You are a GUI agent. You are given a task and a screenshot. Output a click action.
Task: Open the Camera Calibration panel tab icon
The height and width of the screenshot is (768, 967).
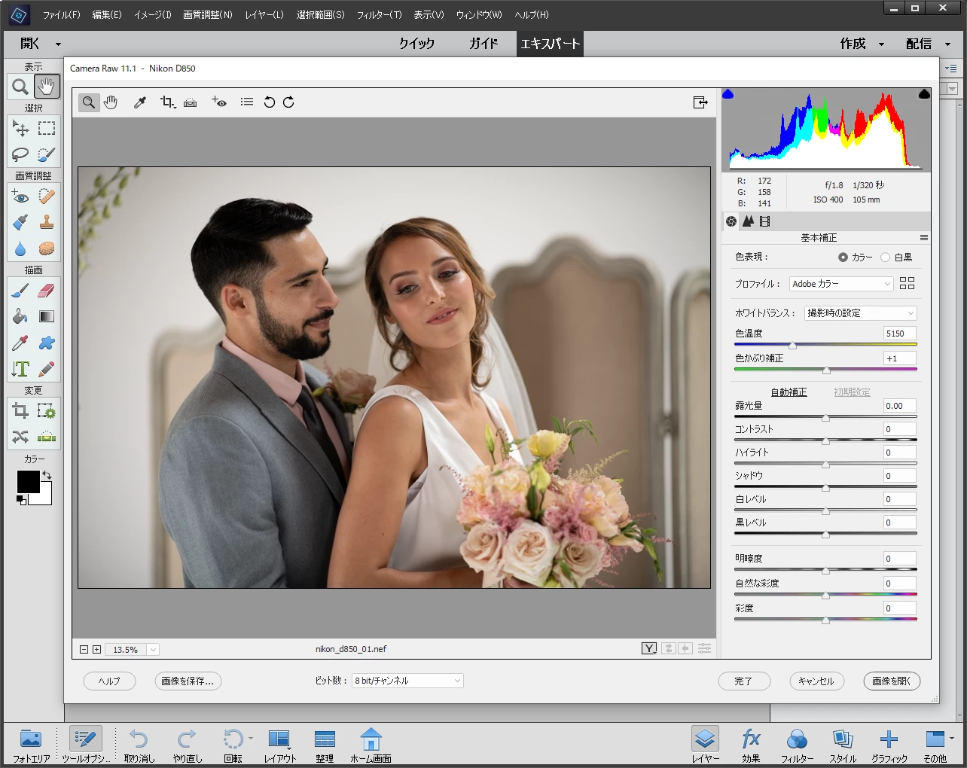765,221
